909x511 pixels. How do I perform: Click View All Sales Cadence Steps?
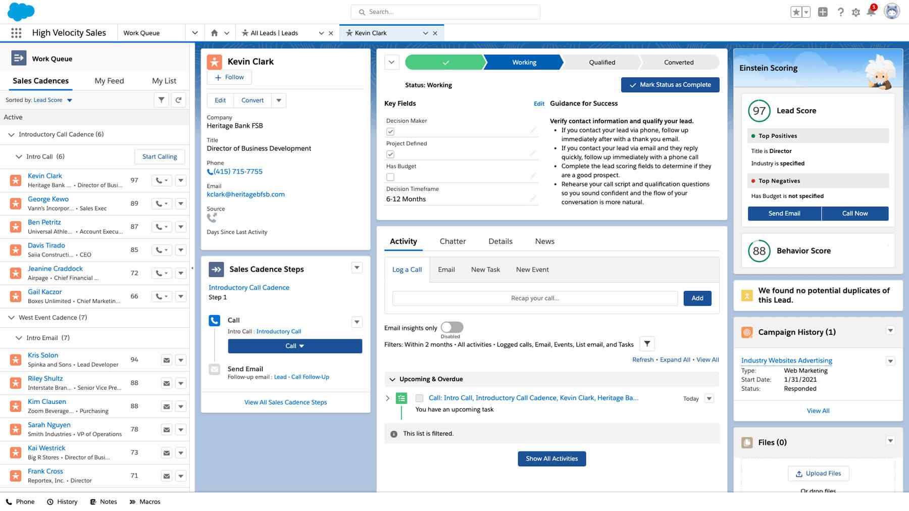285,402
